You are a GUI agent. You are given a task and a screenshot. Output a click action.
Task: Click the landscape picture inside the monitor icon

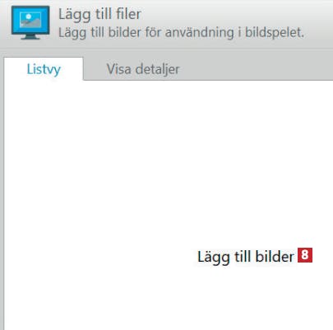pos(30,20)
